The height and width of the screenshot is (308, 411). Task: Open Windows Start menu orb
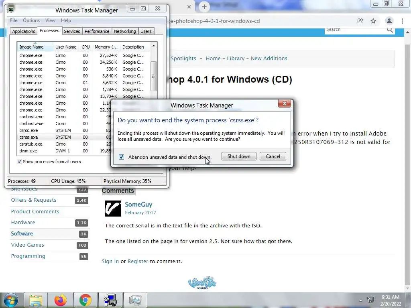pos(10,300)
